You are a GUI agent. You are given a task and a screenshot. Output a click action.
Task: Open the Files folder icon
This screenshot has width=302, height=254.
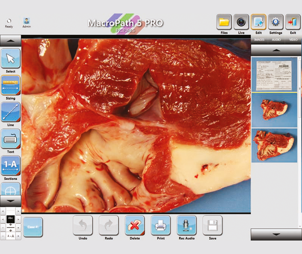[224, 22]
